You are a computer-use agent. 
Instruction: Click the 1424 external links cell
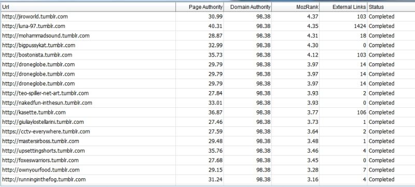[x=343, y=26]
